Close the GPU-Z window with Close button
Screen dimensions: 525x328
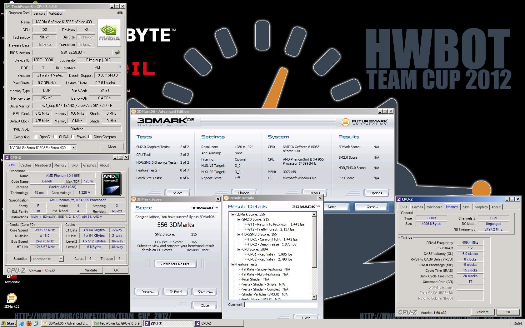tap(112, 147)
